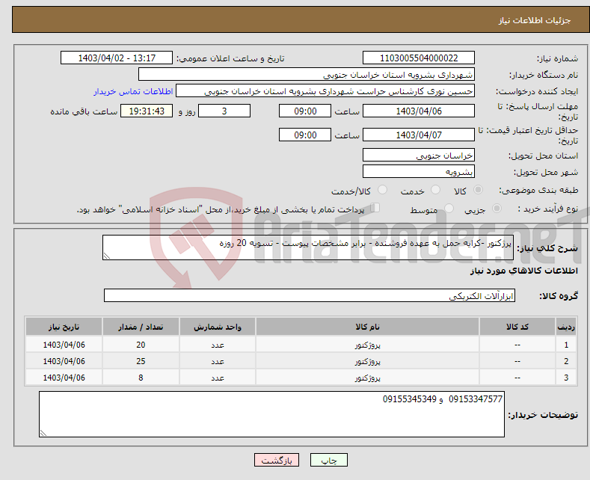Select the متوسط purchase type radio

click(x=449, y=209)
